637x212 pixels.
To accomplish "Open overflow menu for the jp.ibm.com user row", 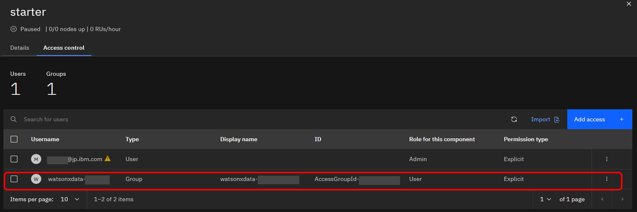I will (x=607, y=159).
